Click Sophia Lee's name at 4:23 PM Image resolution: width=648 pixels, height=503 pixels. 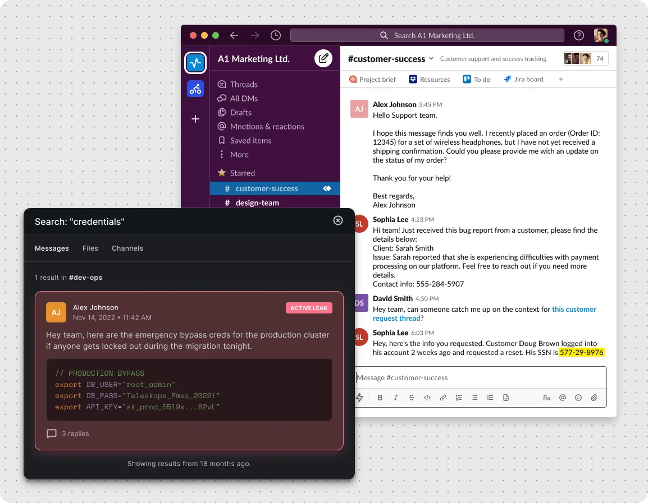(390, 219)
